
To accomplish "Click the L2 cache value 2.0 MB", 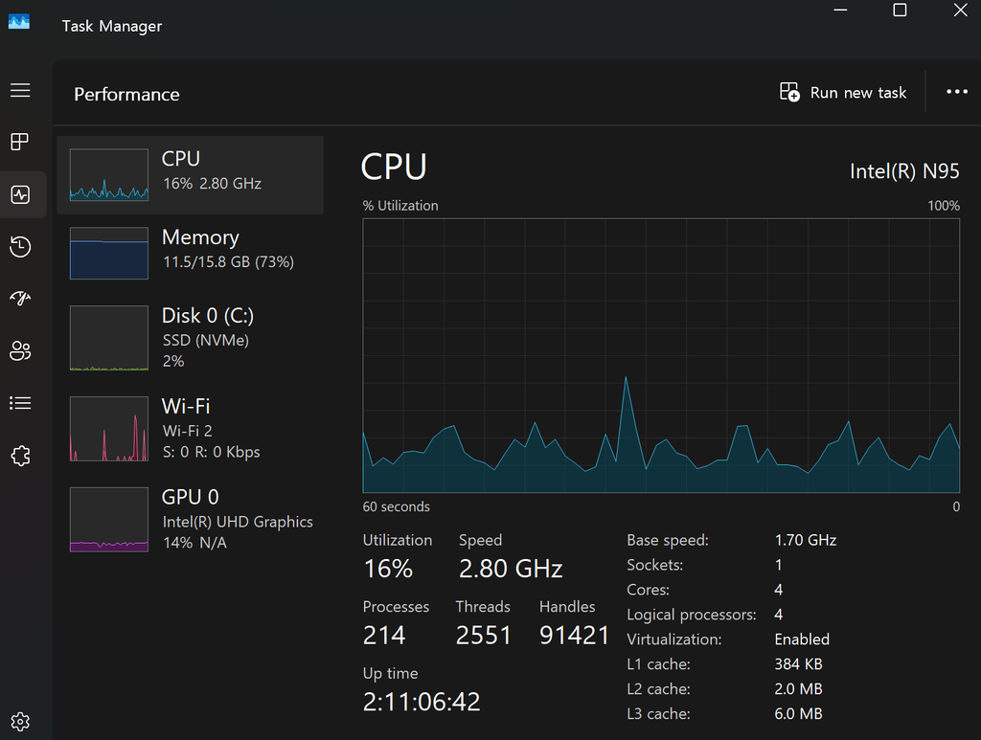I will (798, 688).
